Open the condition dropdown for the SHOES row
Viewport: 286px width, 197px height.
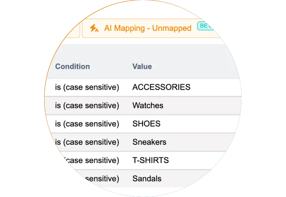tap(87, 124)
